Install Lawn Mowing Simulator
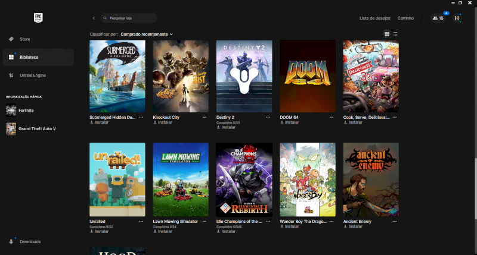 tap(163, 232)
